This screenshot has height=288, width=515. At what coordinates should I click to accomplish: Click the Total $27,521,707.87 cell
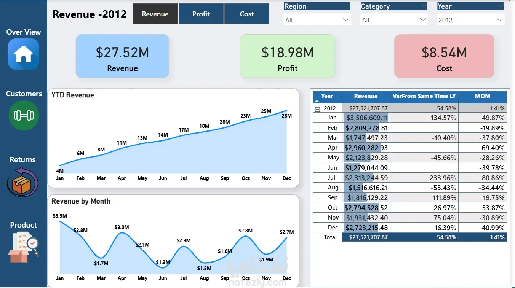click(x=366, y=237)
